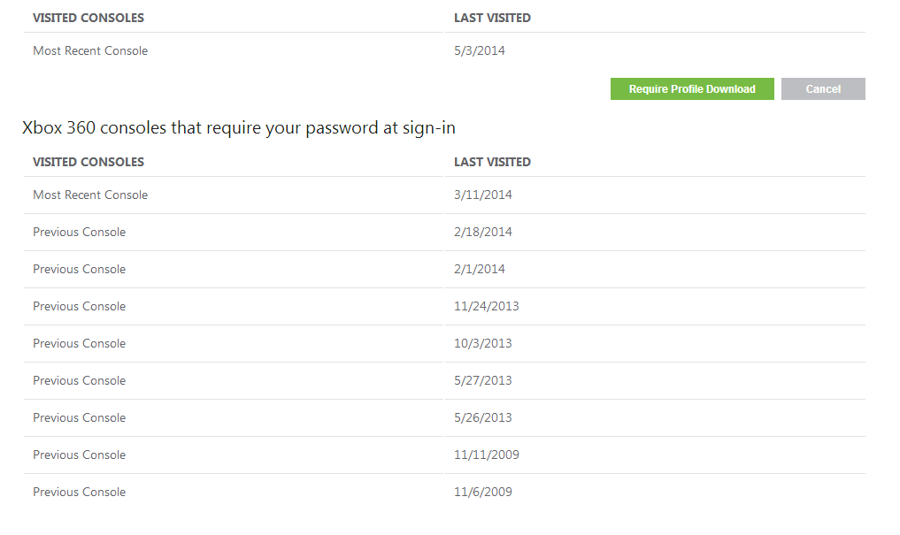
Task: Click the top VISITED CONSOLES column header
Action: pyautogui.click(x=88, y=18)
